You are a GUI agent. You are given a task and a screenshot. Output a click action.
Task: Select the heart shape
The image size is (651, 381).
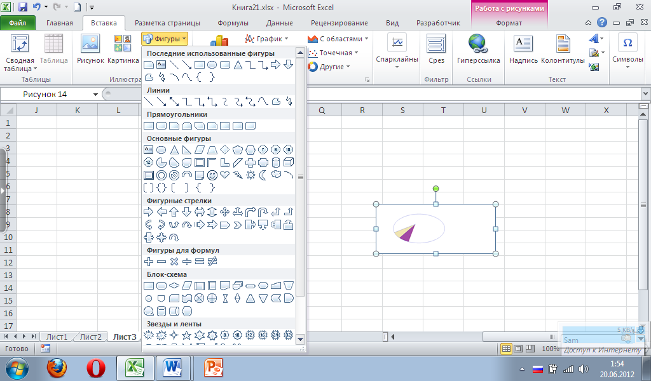(225, 175)
